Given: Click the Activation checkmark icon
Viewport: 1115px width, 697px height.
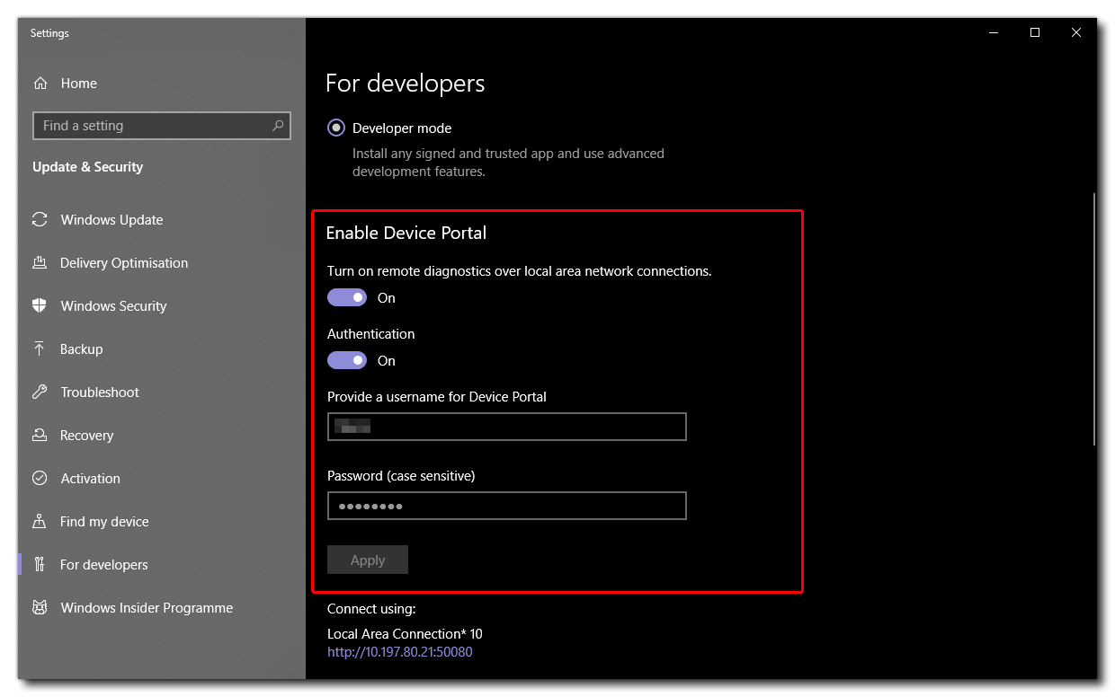Looking at the screenshot, I should (40, 479).
